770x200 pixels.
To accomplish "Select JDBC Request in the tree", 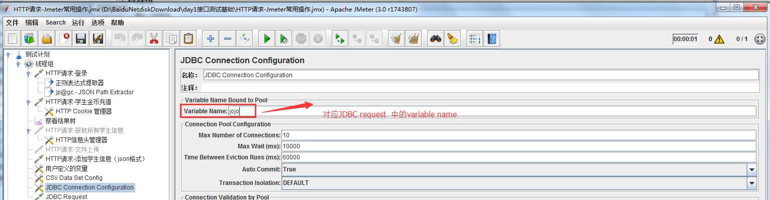I will (66, 196).
